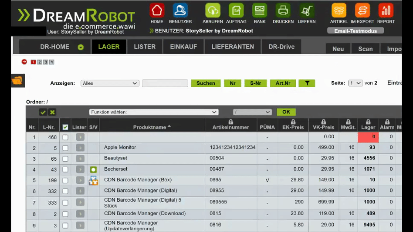This screenshot has height=232, width=413.
Task: Click the lock icon above EK-Preis column
Action: [x=293, y=122]
